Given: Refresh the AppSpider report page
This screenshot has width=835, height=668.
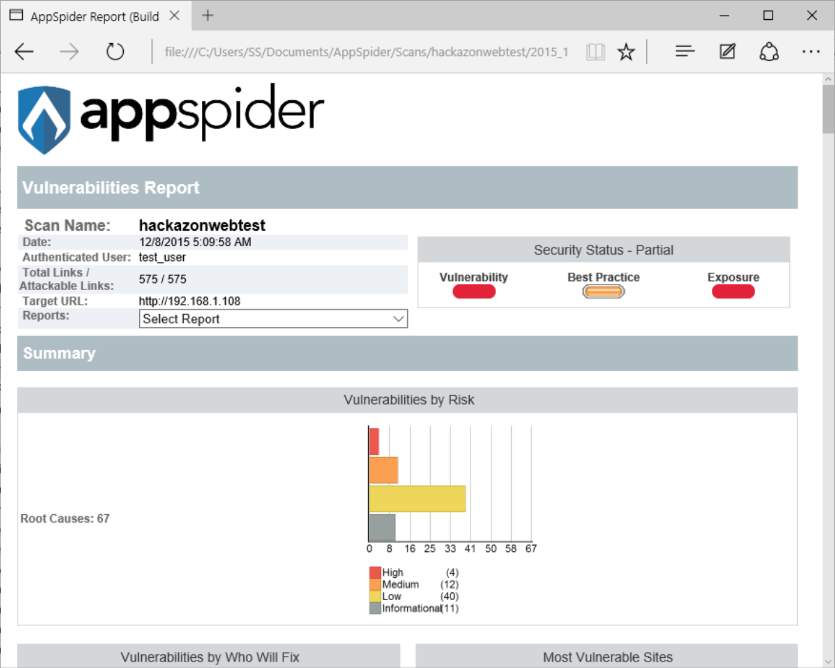Looking at the screenshot, I should (x=115, y=52).
